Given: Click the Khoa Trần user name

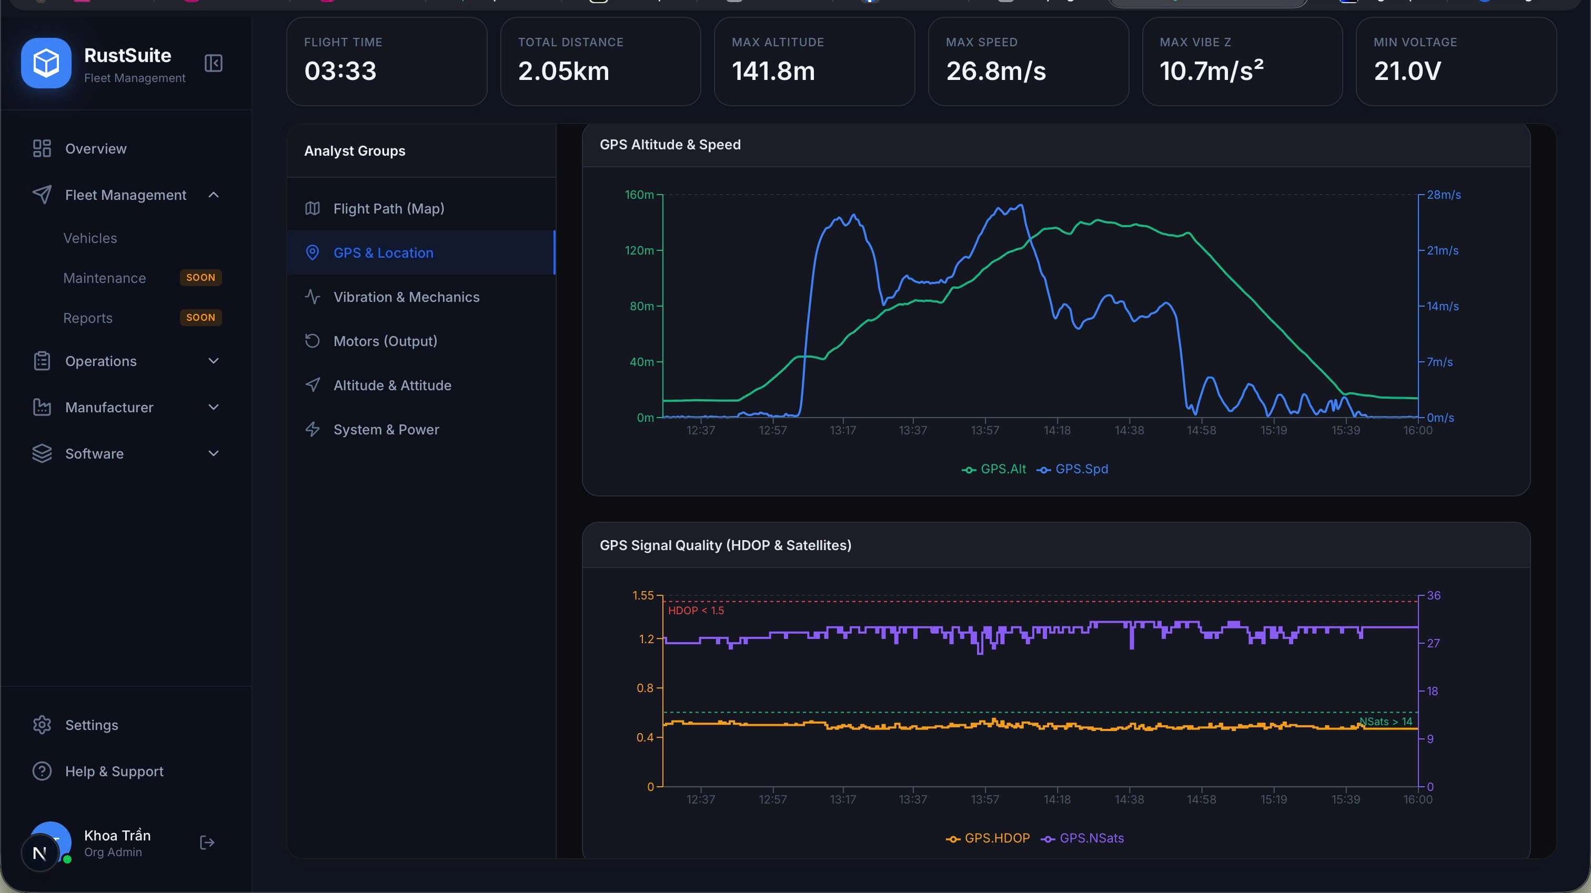Looking at the screenshot, I should 117,835.
